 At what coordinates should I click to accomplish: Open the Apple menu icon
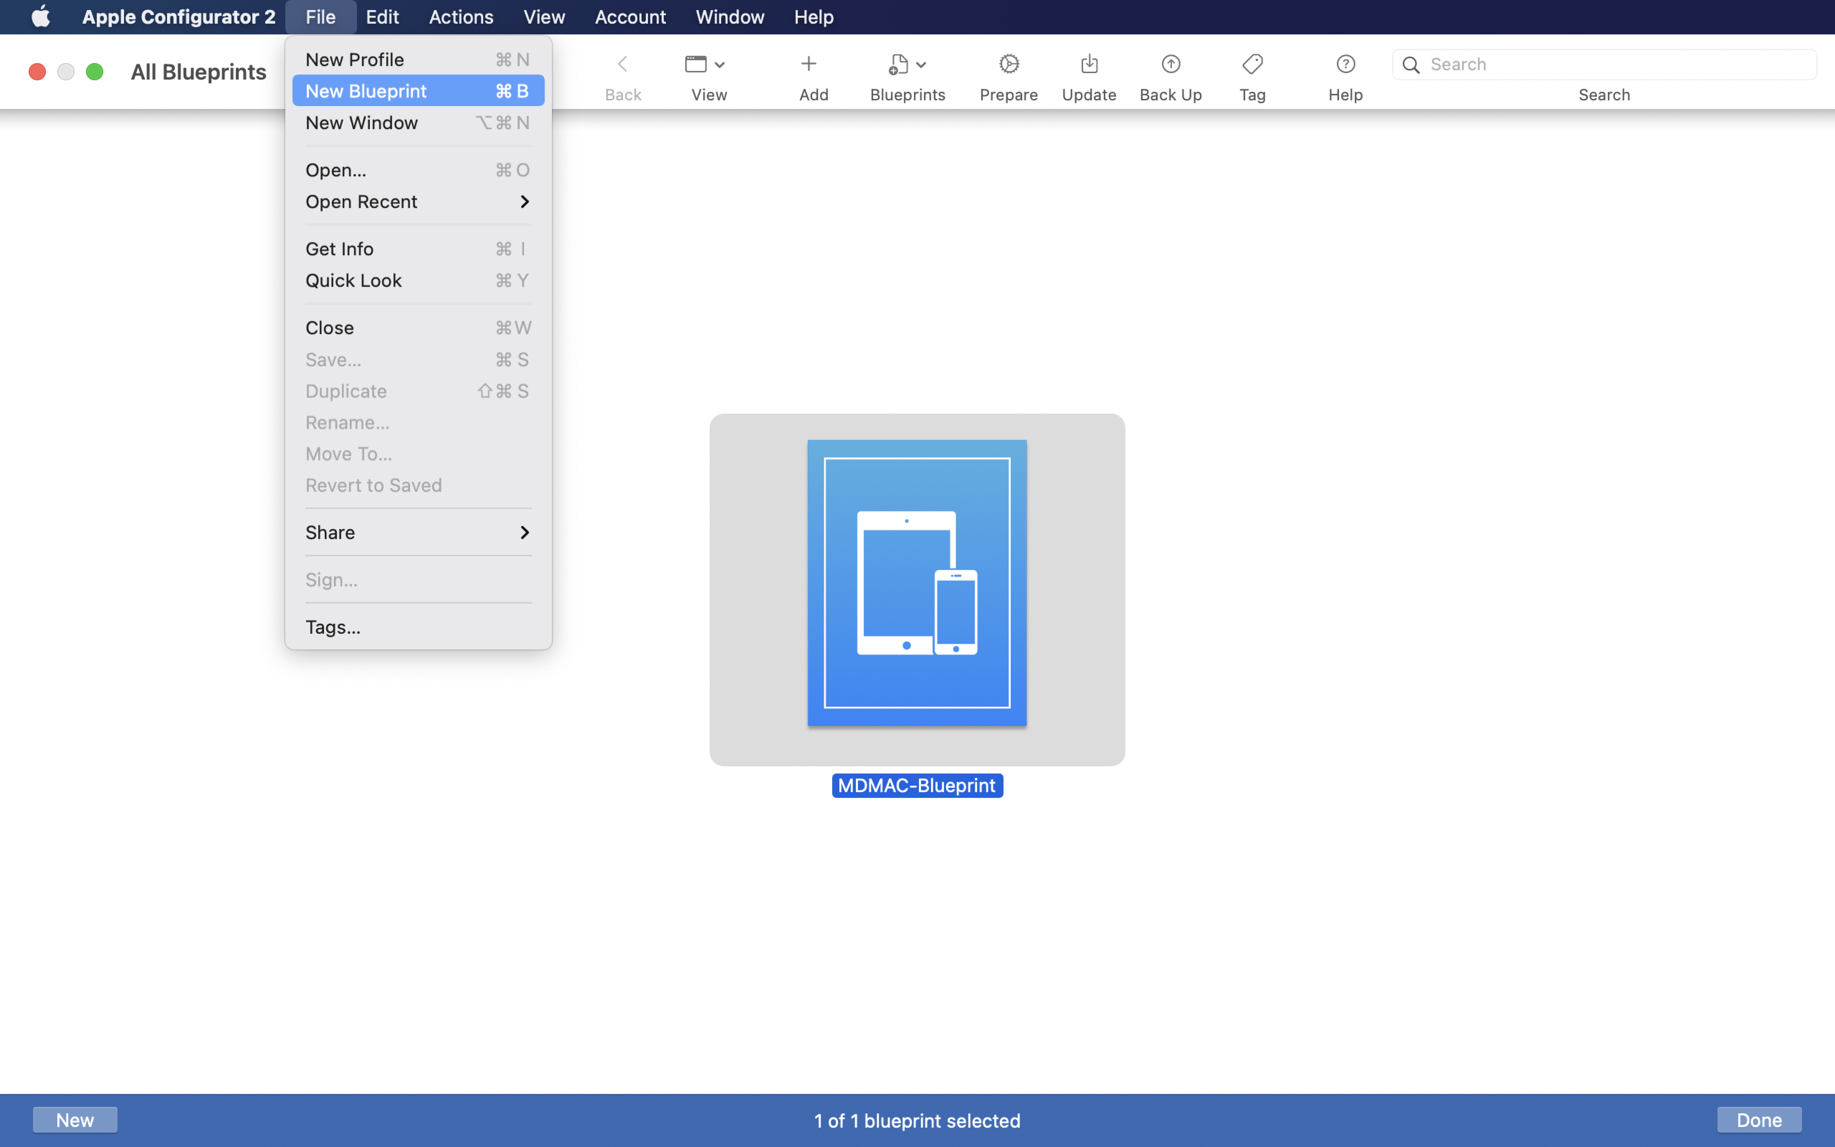click(x=40, y=17)
